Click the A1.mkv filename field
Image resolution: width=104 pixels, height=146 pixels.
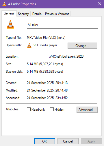pos(62,25)
